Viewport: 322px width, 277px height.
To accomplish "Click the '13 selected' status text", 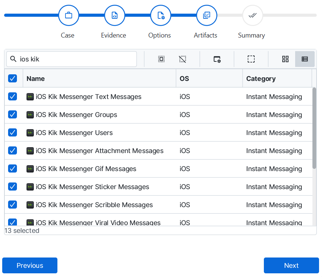I will click(22, 231).
